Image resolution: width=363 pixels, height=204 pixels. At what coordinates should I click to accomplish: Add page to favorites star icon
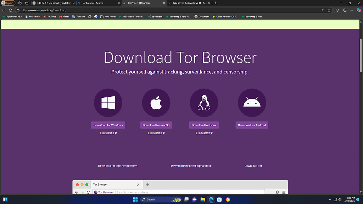[x=329, y=10]
